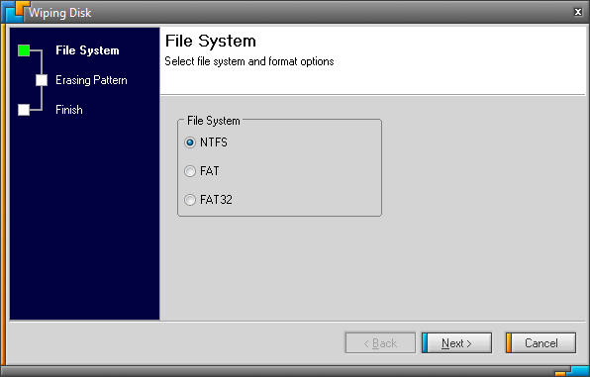The image size is (590, 377).
Task: Click the blue accent on Next button
Action: coord(425,343)
